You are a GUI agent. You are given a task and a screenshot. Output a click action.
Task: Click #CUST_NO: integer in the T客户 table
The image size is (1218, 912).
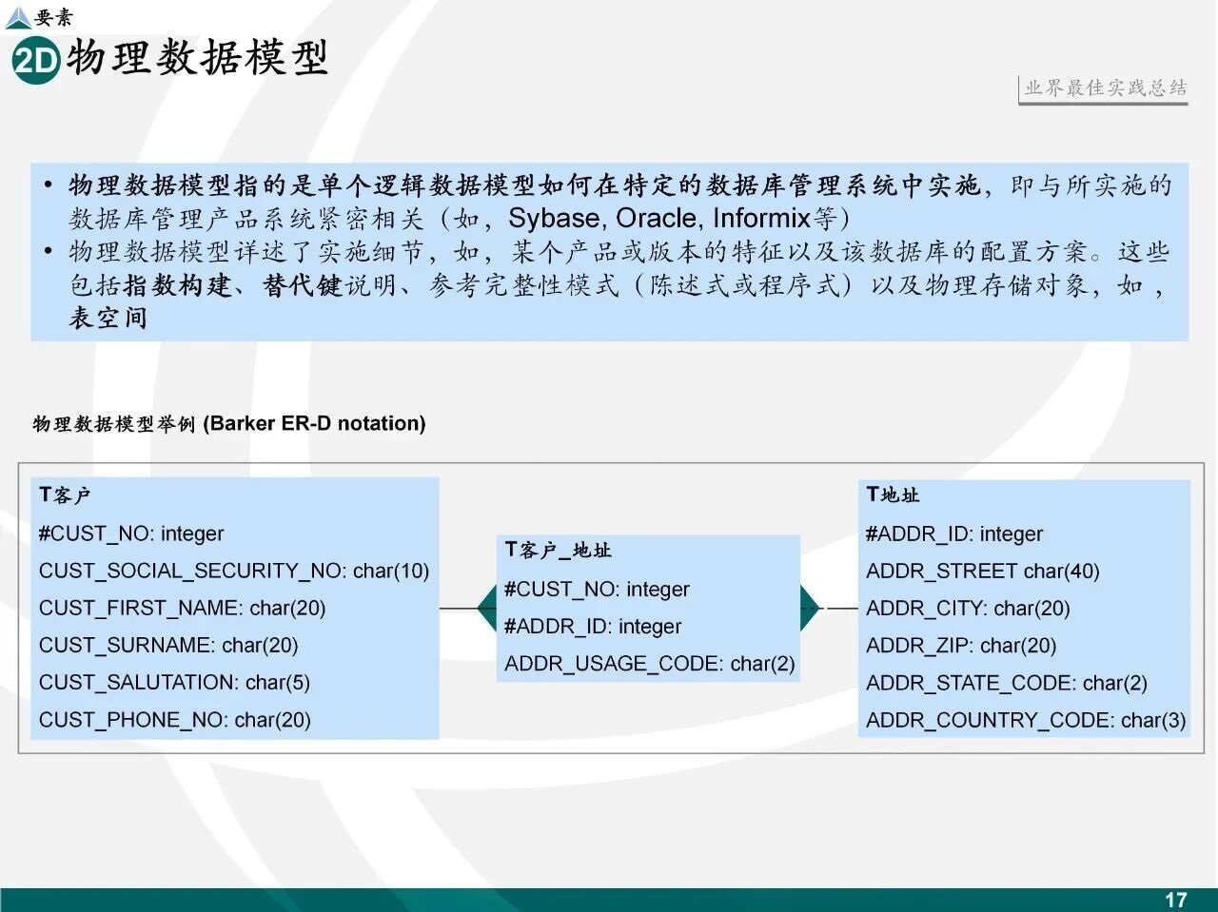[131, 534]
